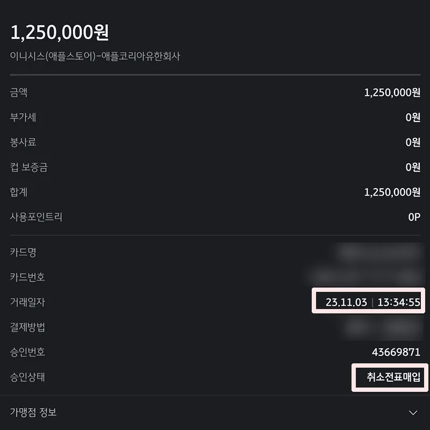Click the 봉사료 row label
Viewport: 430px width, 430px height.
pyautogui.click(x=23, y=142)
